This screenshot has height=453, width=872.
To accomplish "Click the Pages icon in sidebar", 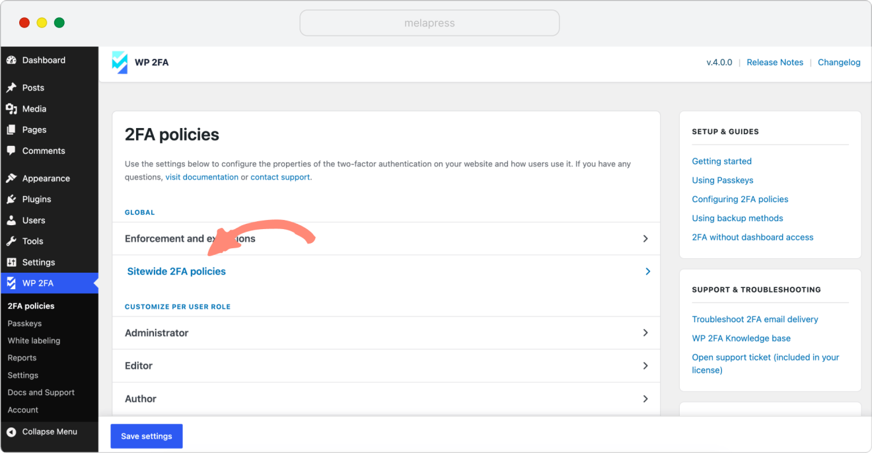I will pos(11,130).
